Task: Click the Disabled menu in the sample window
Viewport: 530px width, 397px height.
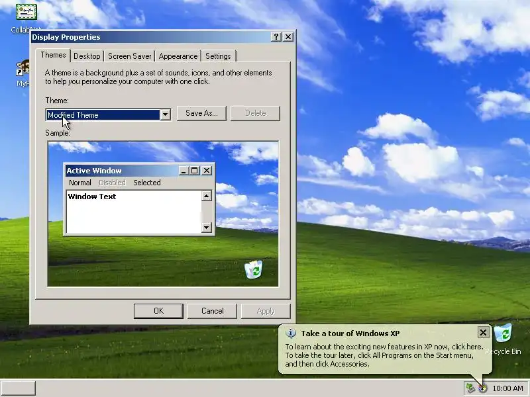Action: coord(112,183)
